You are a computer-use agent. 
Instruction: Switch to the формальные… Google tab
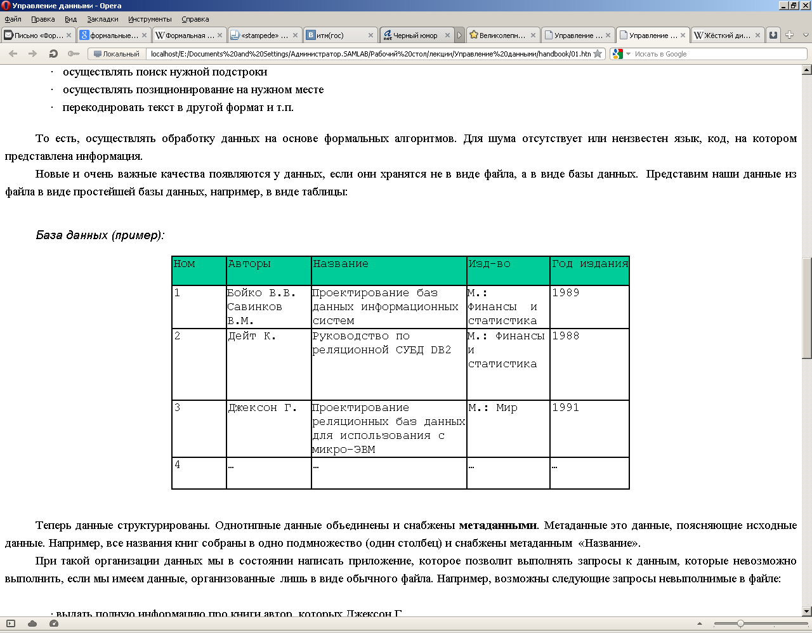click(114, 35)
